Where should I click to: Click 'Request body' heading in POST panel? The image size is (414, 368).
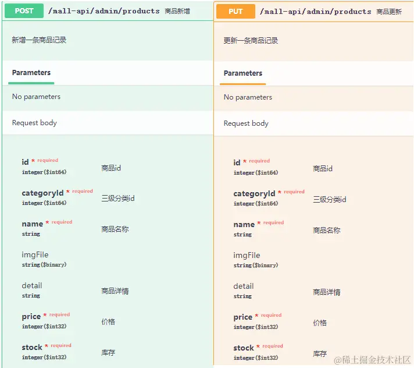[34, 123]
